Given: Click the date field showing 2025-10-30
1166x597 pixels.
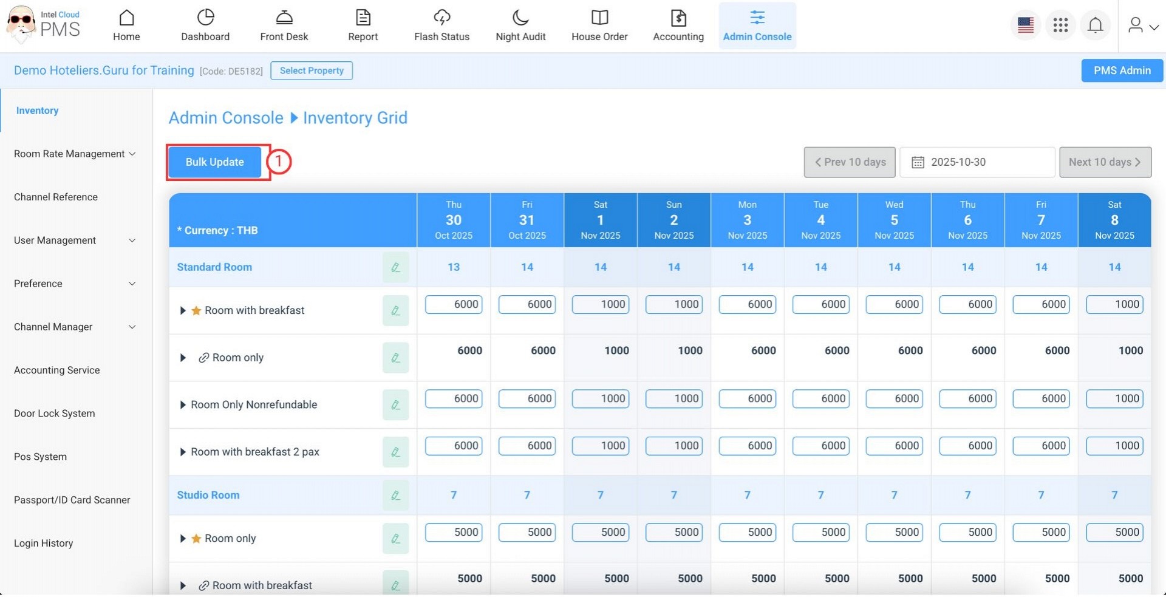Looking at the screenshot, I should [977, 162].
